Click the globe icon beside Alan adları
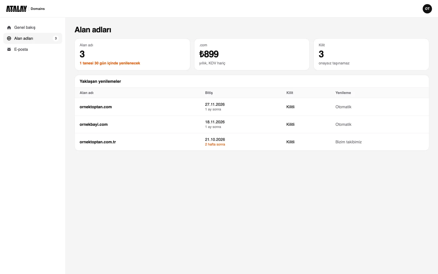The height and width of the screenshot is (274, 438). (x=9, y=38)
